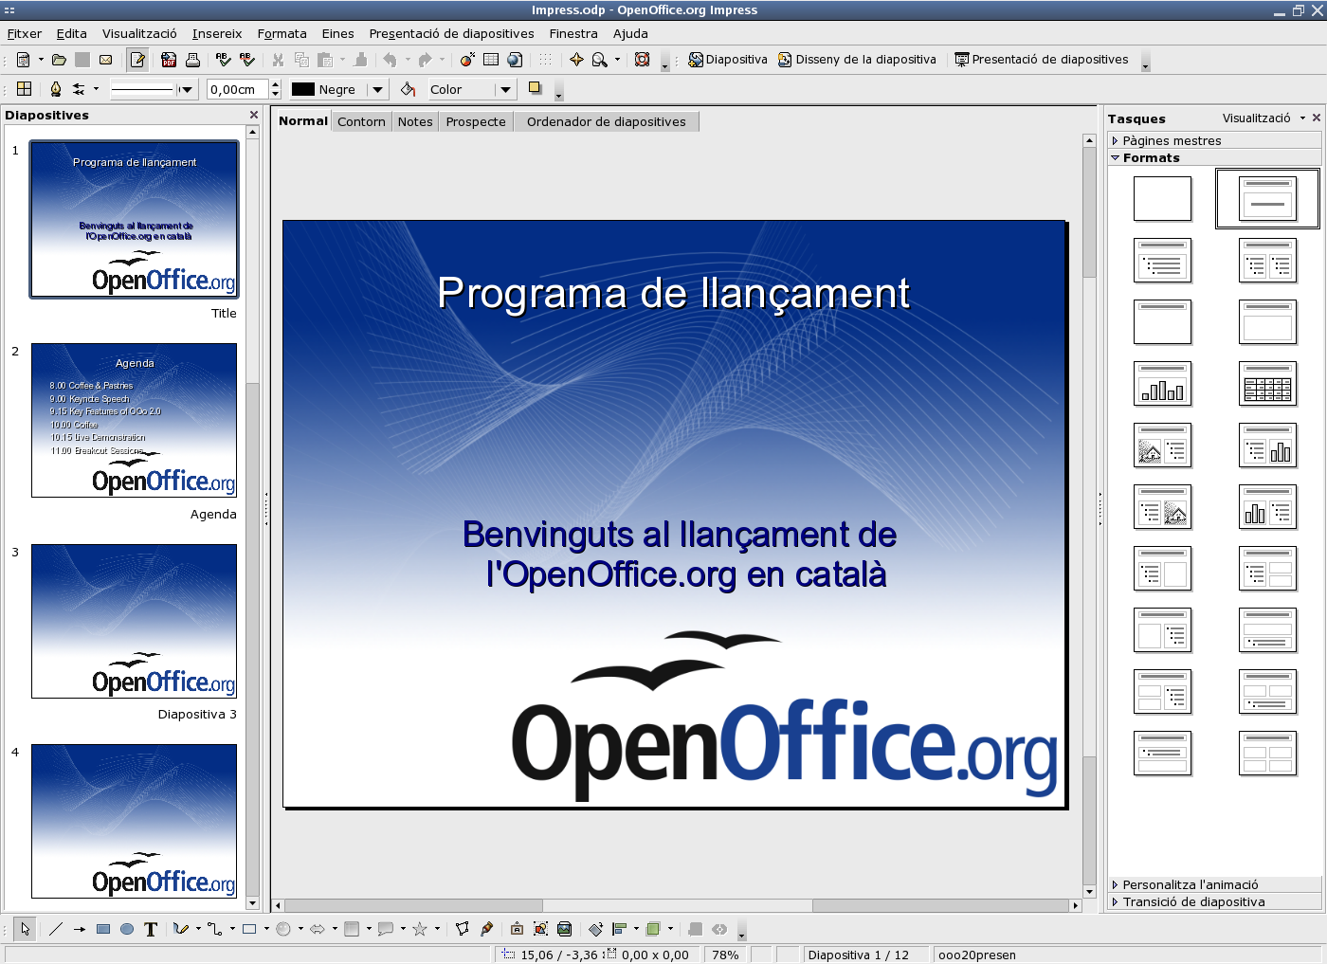The height and width of the screenshot is (964, 1327).
Task: Switch to the Contorn tab
Action: [x=361, y=121]
